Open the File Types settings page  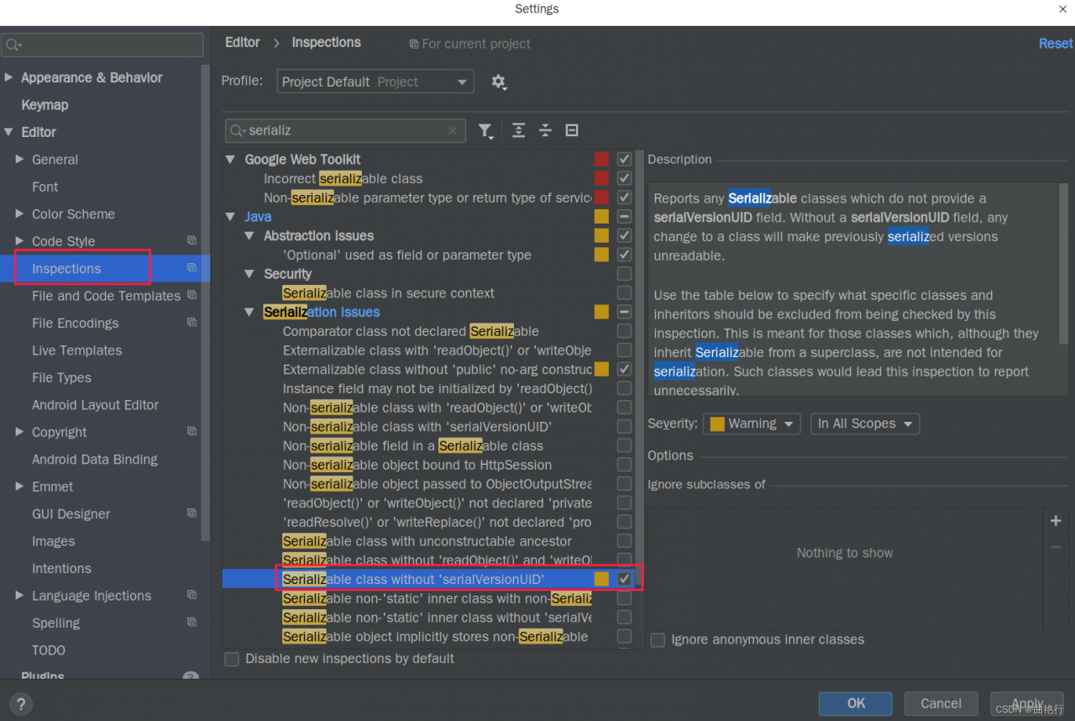pyautogui.click(x=61, y=377)
